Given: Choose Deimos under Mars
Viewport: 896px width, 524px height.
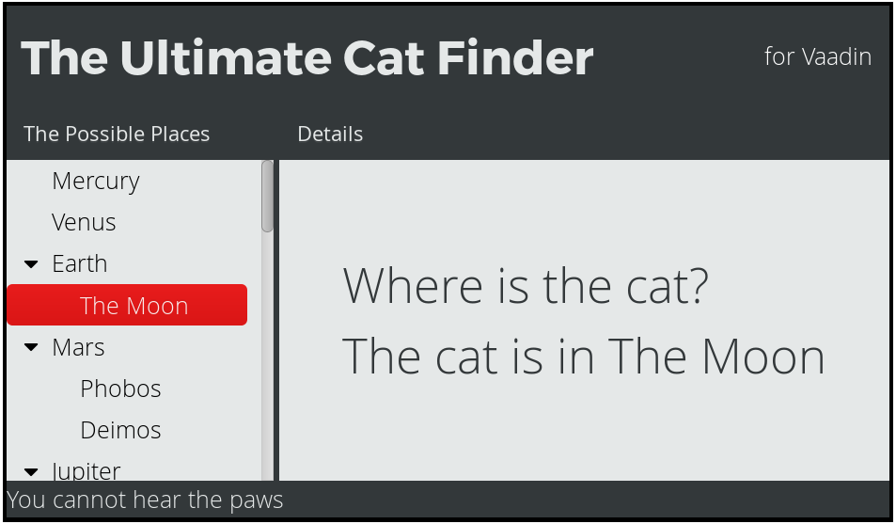Looking at the screenshot, I should tap(120, 430).
